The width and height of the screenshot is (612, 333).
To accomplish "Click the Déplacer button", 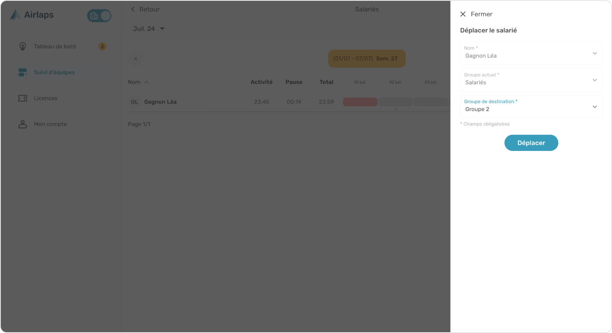I will pos(531,143).
